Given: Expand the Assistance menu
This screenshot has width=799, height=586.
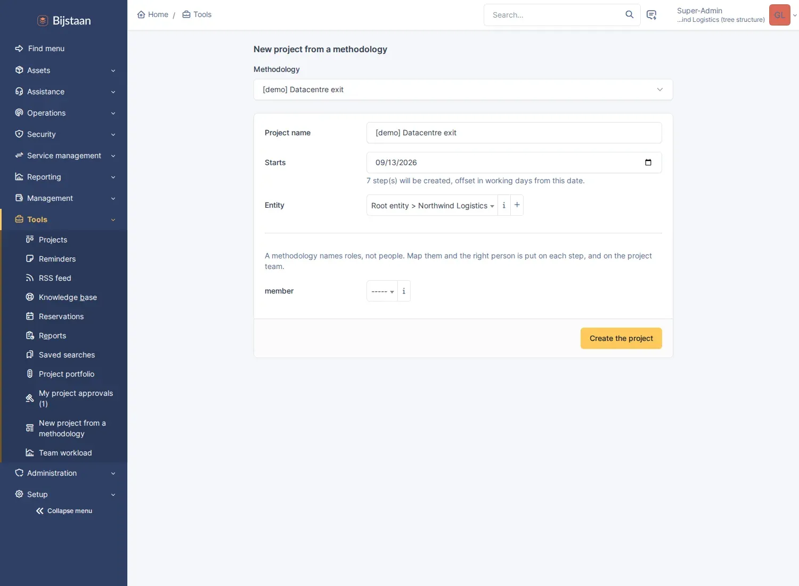Looking at the screenshot, I should (64, 92).
